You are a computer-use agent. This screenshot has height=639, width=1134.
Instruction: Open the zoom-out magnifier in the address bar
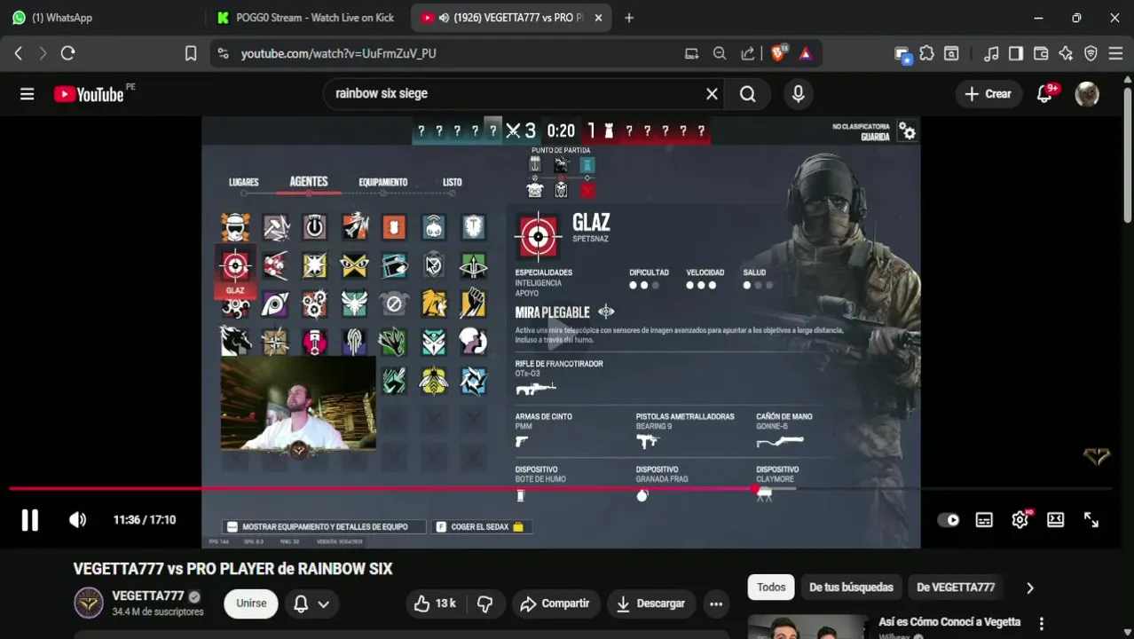click(x=720, y=53)
